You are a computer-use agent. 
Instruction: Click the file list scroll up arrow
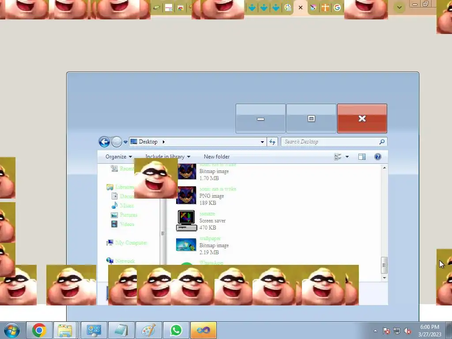pyautogui.click(x=384, y=168)
